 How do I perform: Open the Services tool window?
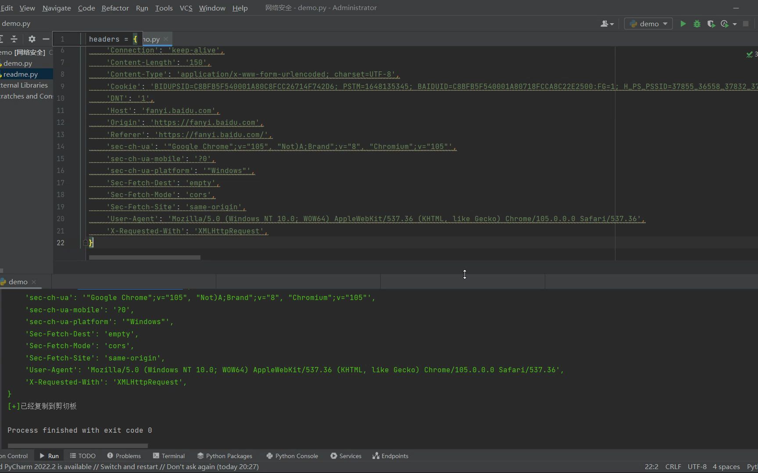346,456
